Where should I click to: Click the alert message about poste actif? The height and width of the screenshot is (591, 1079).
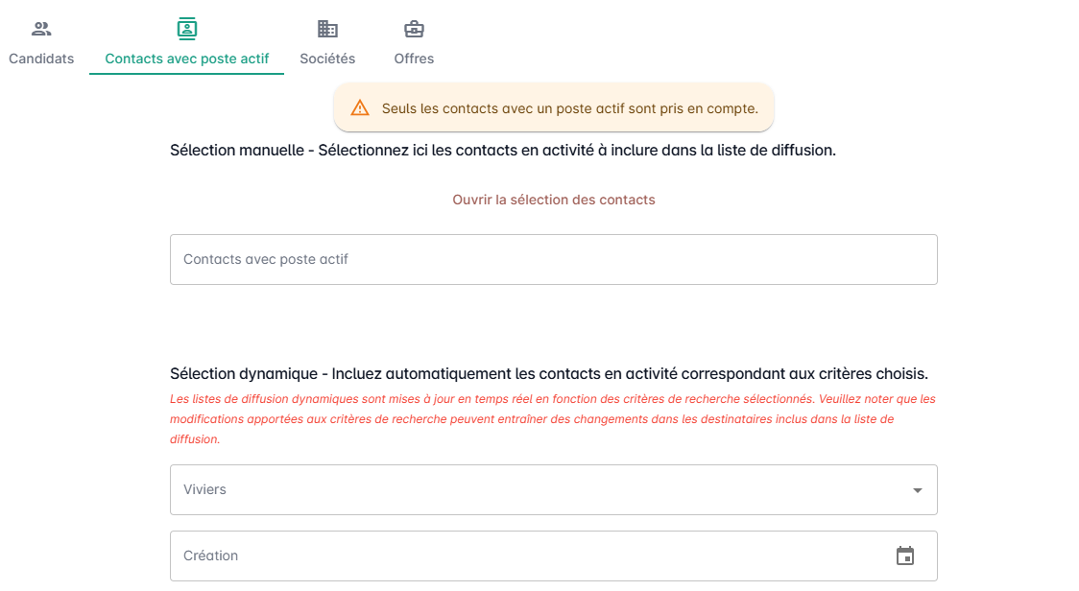[569, 108]
